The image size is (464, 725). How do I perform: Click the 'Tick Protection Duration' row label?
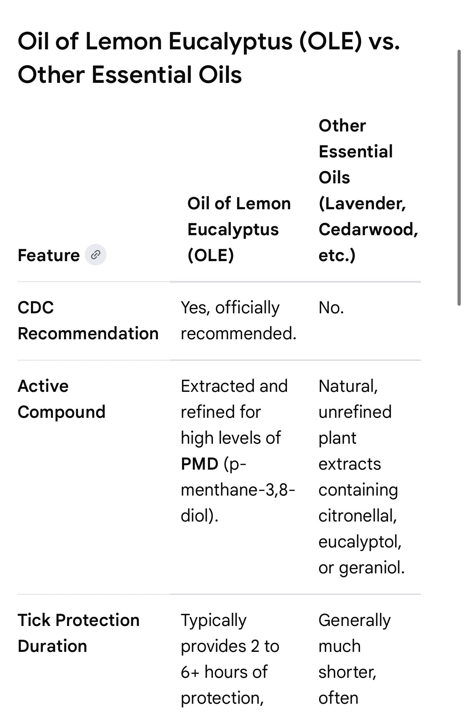[78, 633]
